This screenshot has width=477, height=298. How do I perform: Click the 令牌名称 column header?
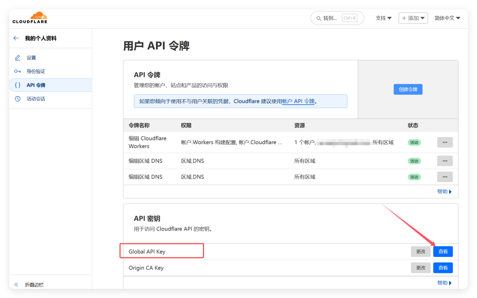[139, 125]
